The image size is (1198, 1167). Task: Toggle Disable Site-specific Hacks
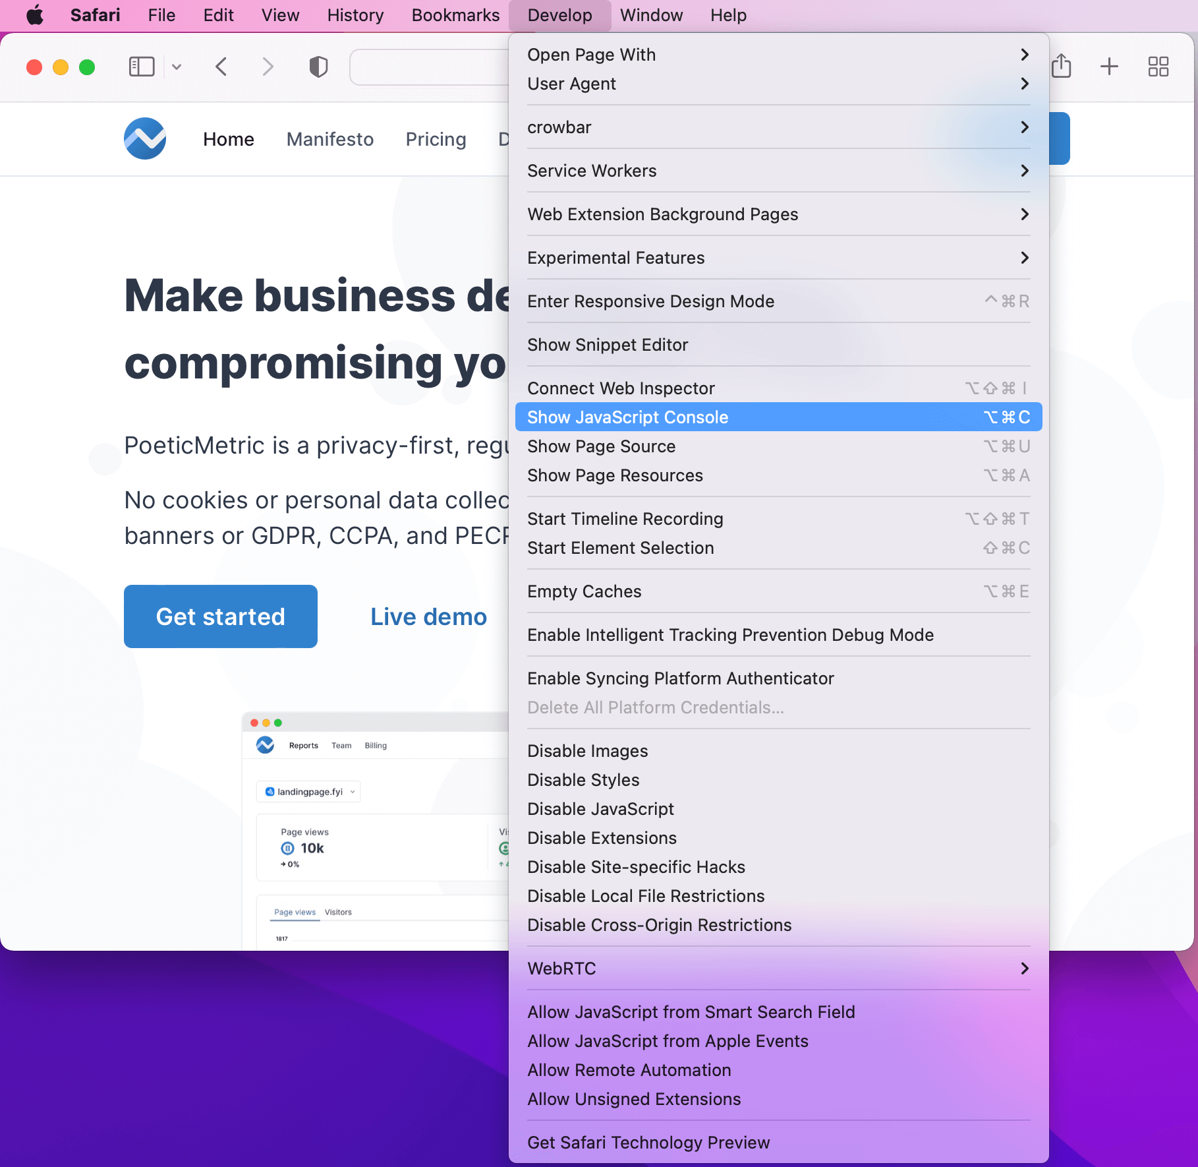(778, 867)
